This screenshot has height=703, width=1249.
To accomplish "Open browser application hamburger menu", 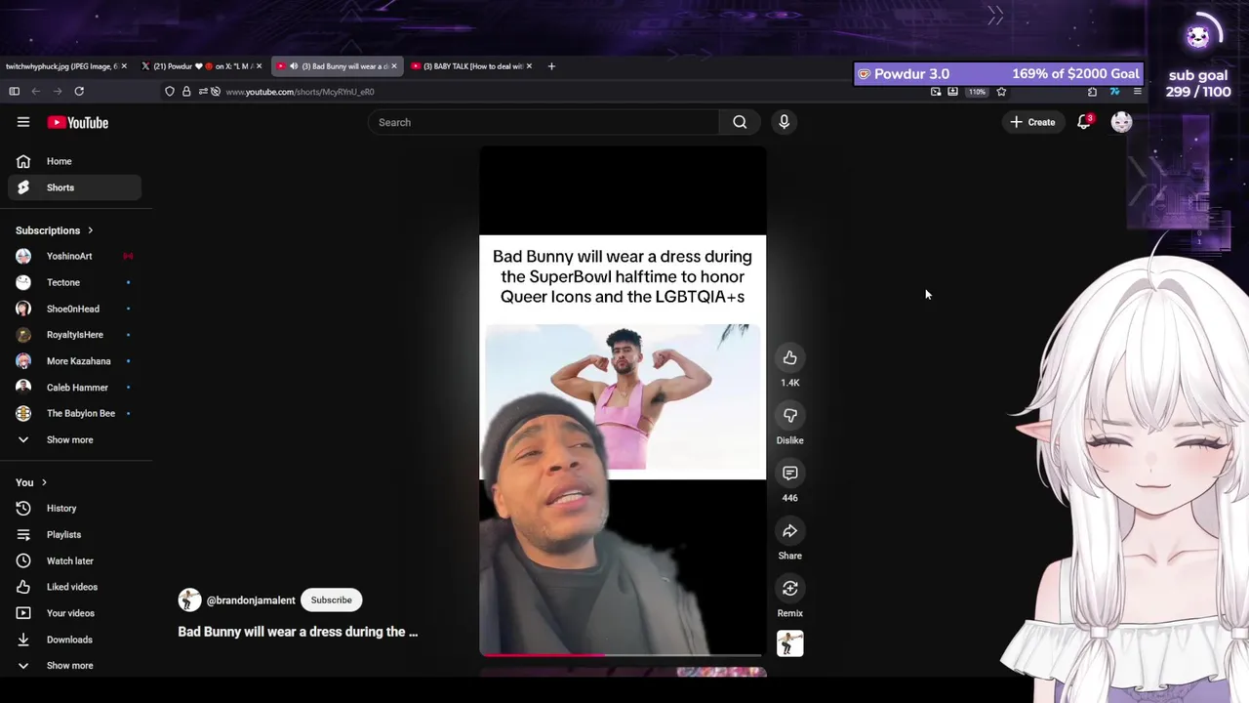I will (x=1137, y=92).
